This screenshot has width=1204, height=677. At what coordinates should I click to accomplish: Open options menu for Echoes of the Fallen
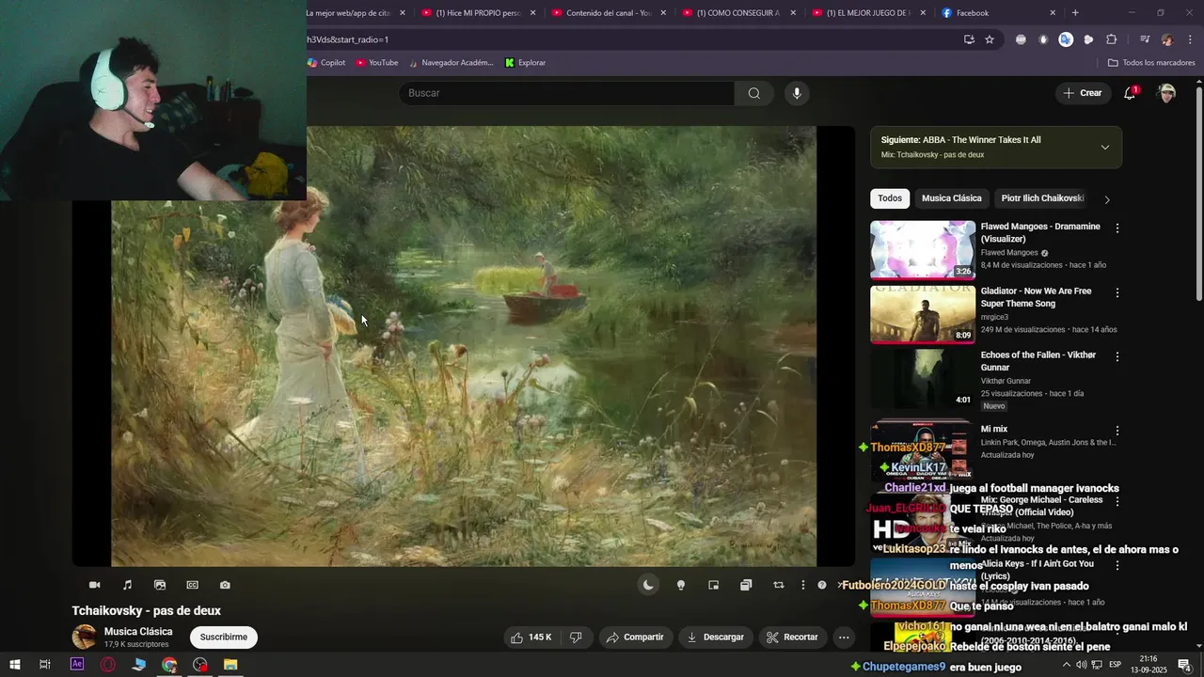click(x=1117, y=357)
